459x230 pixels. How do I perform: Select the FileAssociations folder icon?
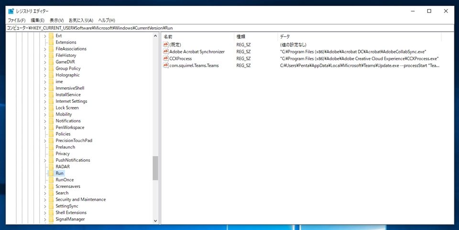[51, 49]
